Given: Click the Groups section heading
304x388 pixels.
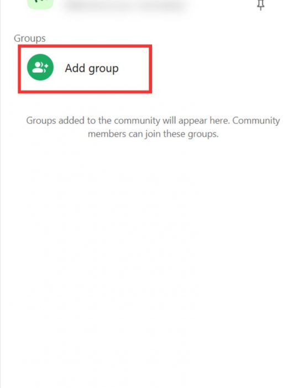Looking at the screenshot, I should [x=30, y=38].
